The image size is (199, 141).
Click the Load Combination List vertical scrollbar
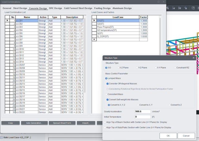tap(85, 55)
